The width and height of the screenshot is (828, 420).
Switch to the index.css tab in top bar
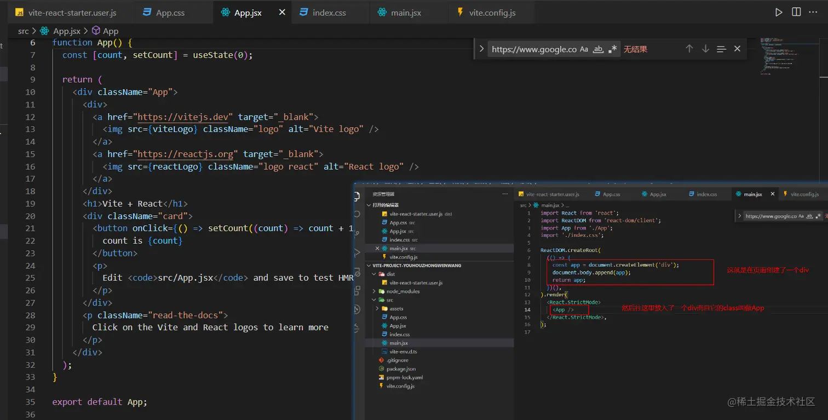tap(329, 13)
